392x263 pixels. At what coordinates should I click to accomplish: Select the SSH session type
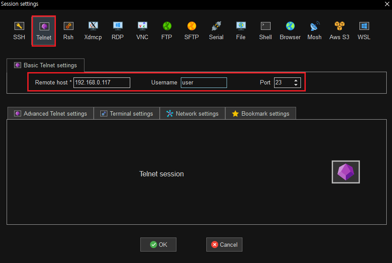[x=19, y=31]
